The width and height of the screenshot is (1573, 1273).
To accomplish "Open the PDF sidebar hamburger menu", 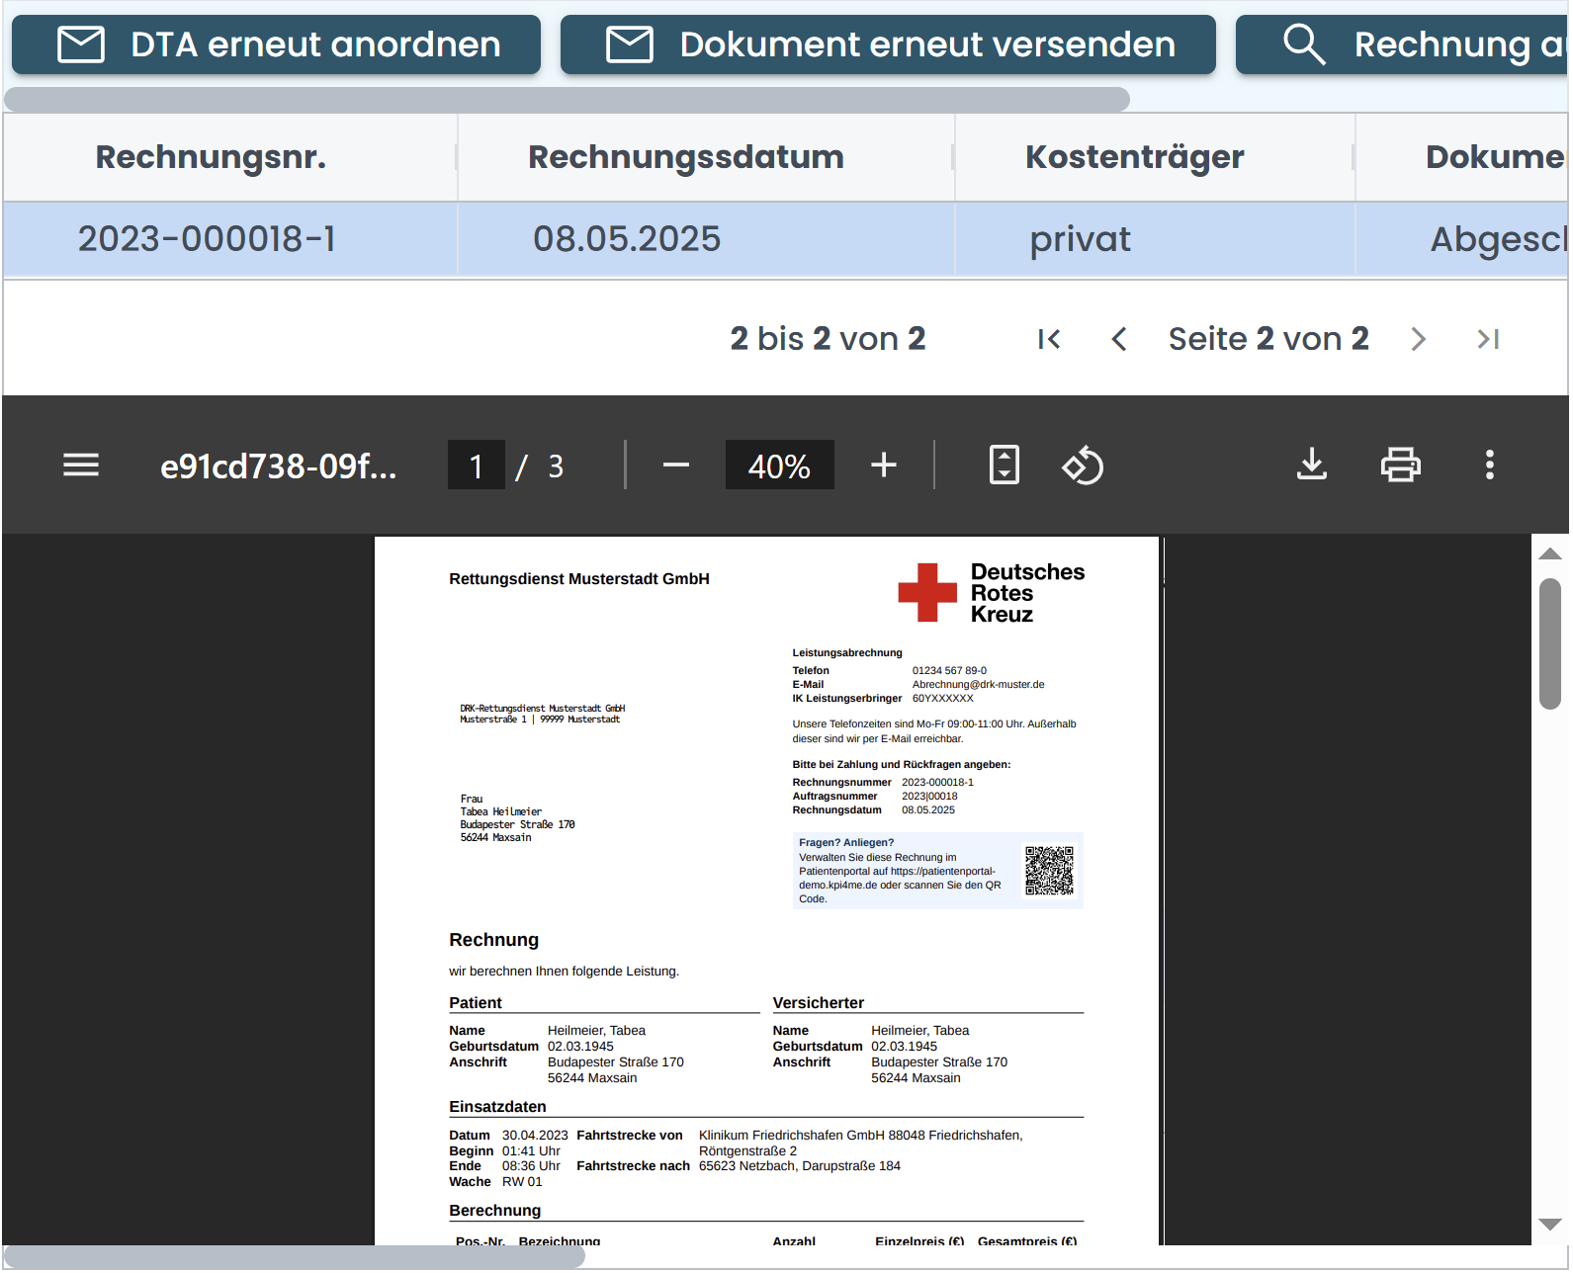I will click(81, 466).
